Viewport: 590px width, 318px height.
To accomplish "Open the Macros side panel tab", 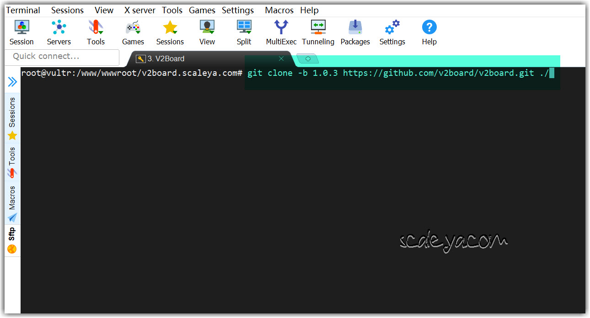I will point(12,203).
